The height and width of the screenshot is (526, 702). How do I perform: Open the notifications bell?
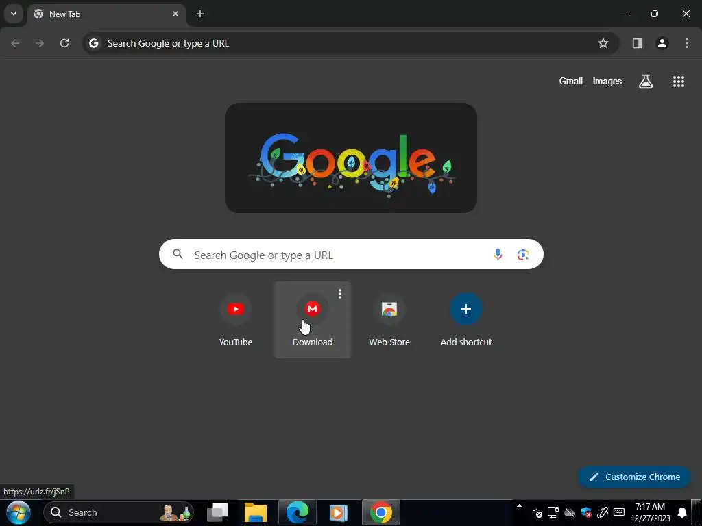[x=682, y=512]
